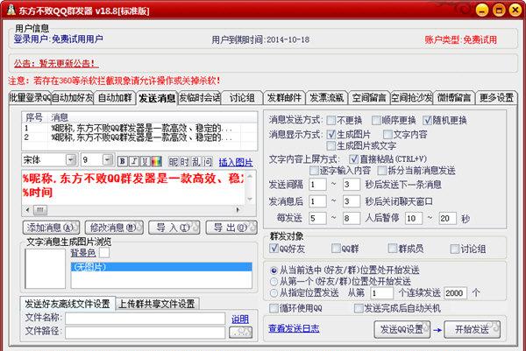
Task: Toggle underline formatting button
Action: click(145, 161)
